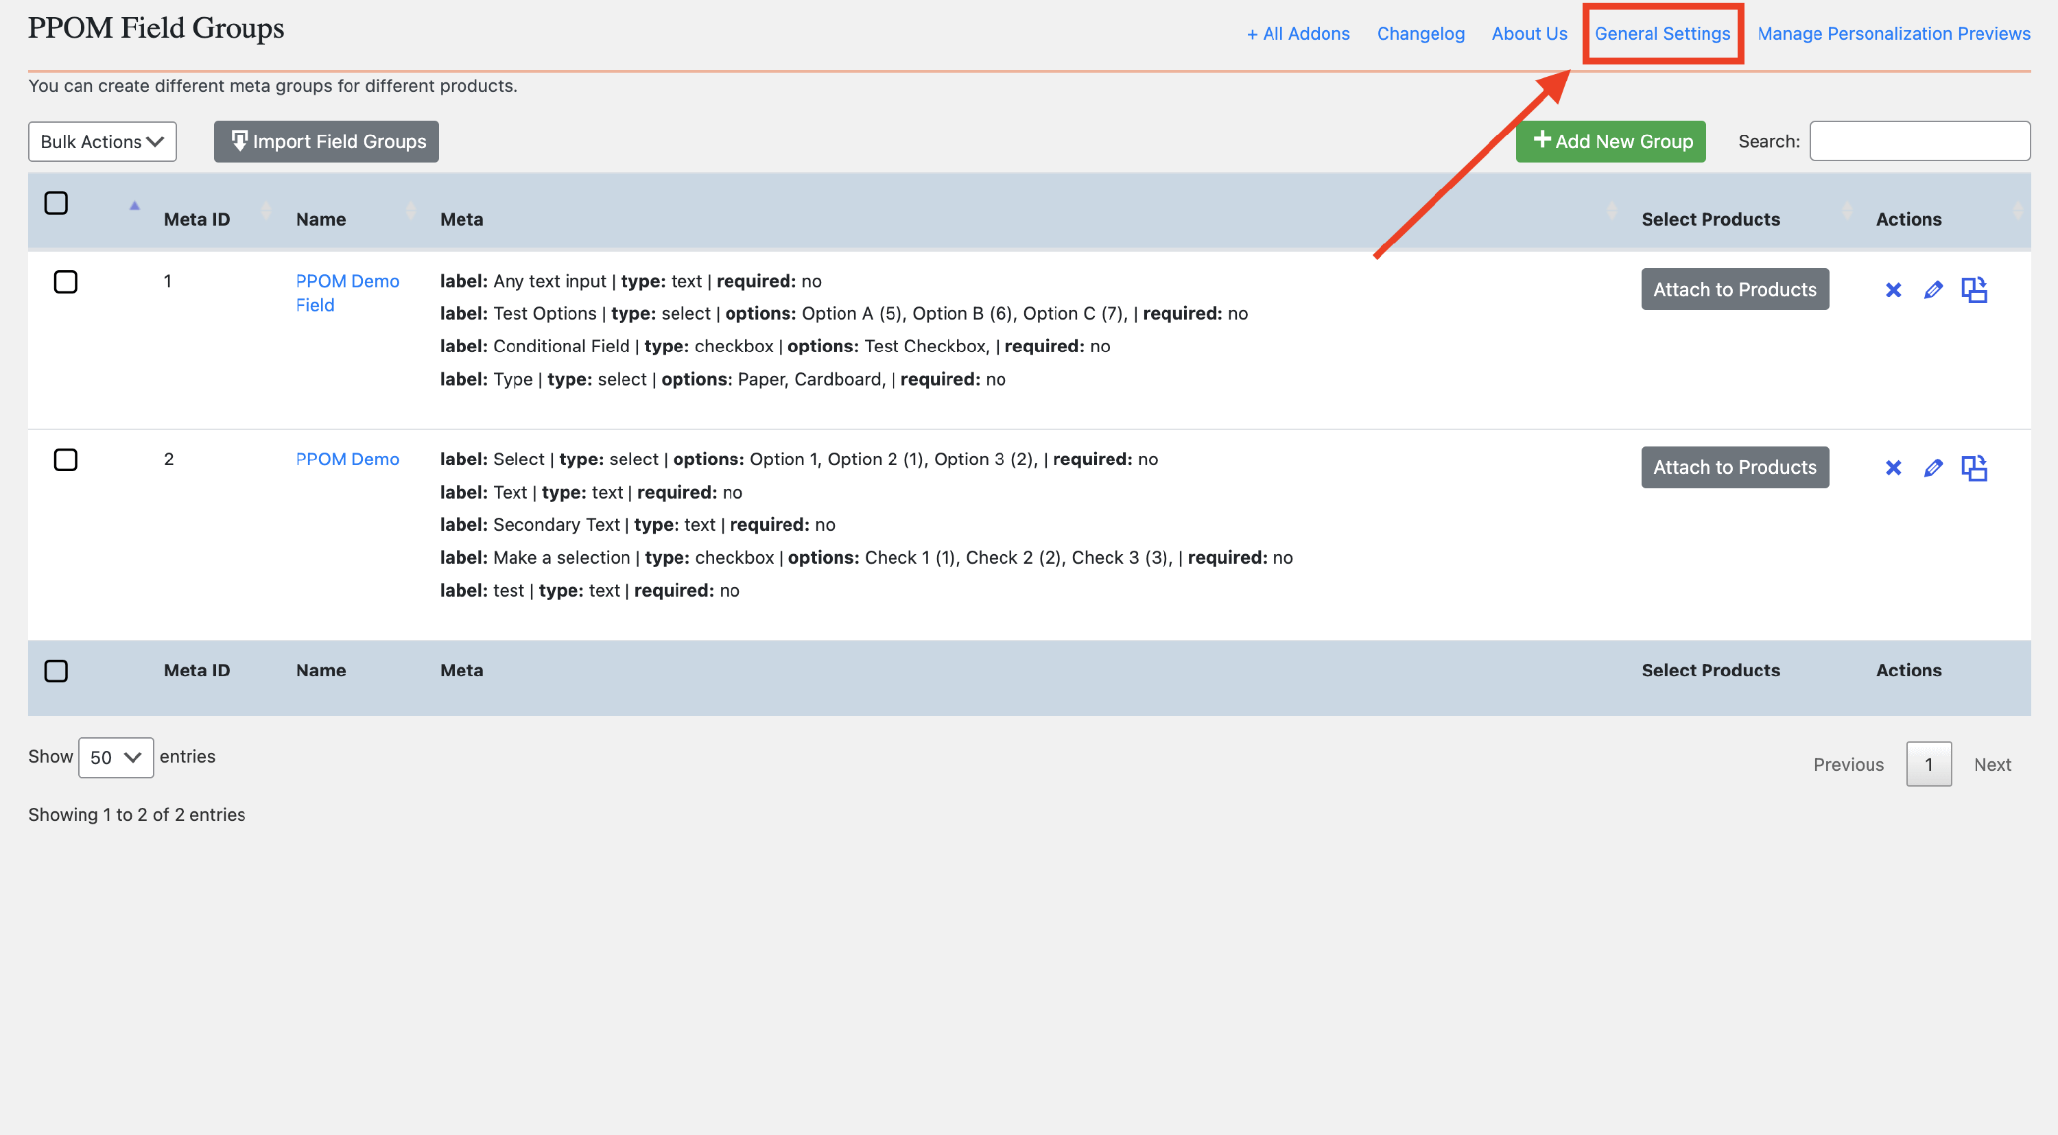The height and width of the screenshot is (1135, 2058).
Task: Check the select-all checkbox in table header
Action: 56,203
